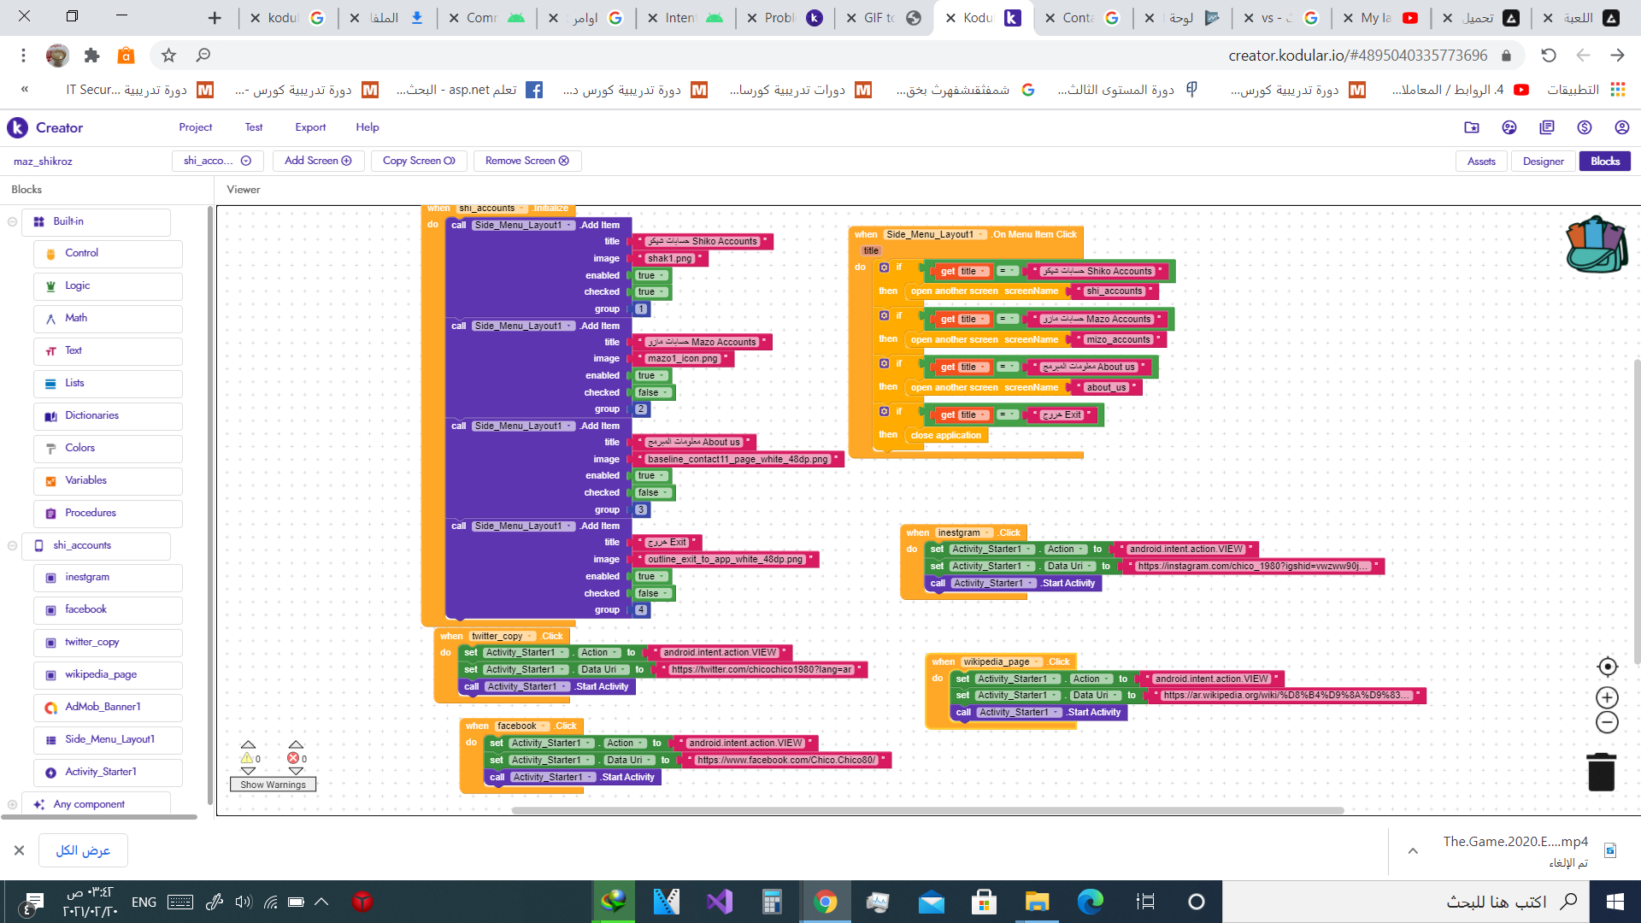Click the trash can icon
Image resolution: width=1641 pixels, height=923 pixels.
tap(1601, 772)
